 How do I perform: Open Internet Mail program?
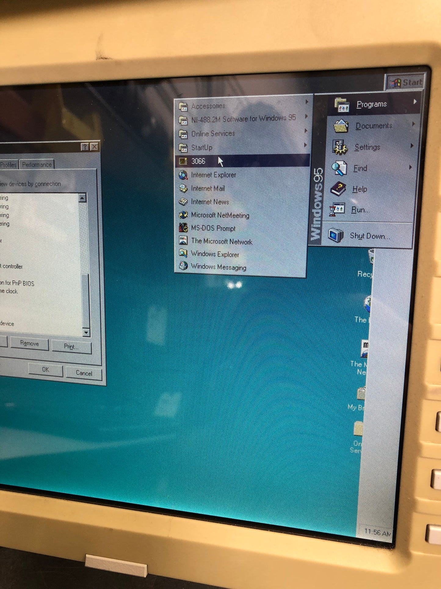[208, 188]
